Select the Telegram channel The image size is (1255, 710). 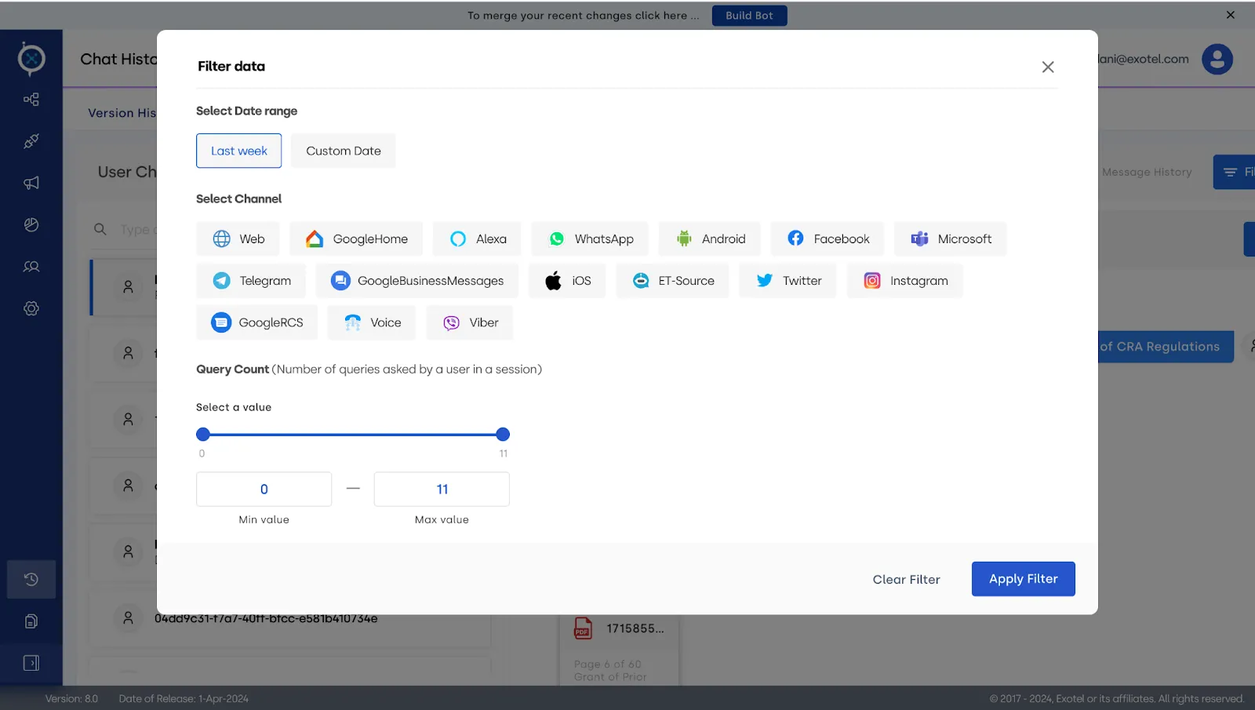tap(251, 281)
